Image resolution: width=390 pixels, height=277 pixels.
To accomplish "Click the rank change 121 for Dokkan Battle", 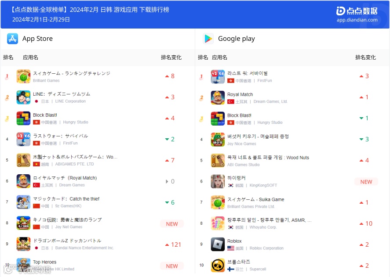I will tap(173, 245).
